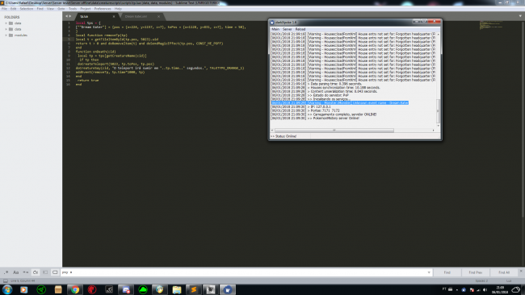The height and width of the screenshot is (295, 525).
Task: Open Main menu in server console window
Action: pos(275,29)
